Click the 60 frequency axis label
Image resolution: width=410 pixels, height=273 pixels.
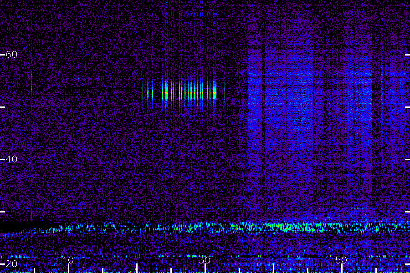(x=11, y=55)
